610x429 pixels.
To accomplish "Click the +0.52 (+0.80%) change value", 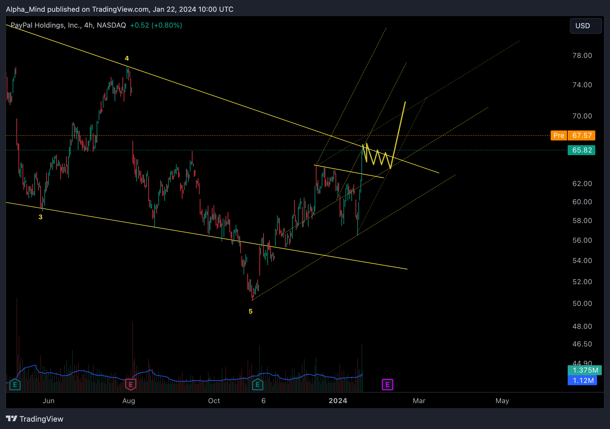I will (x=156, y=25).
